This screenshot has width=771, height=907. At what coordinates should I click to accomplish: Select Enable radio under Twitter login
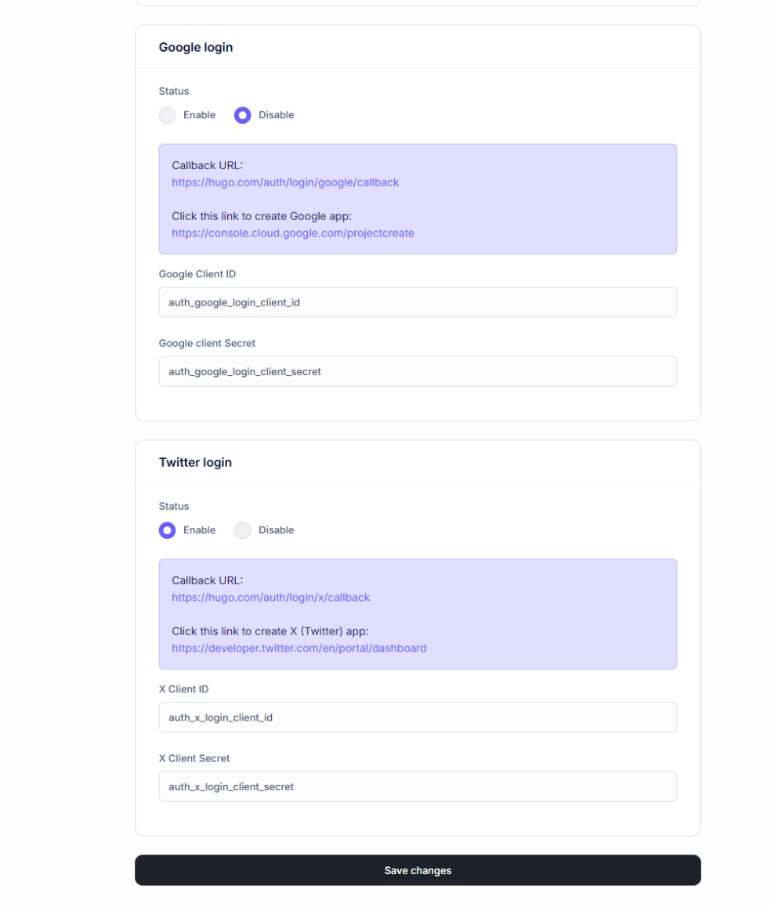click(x=167, y=530)
